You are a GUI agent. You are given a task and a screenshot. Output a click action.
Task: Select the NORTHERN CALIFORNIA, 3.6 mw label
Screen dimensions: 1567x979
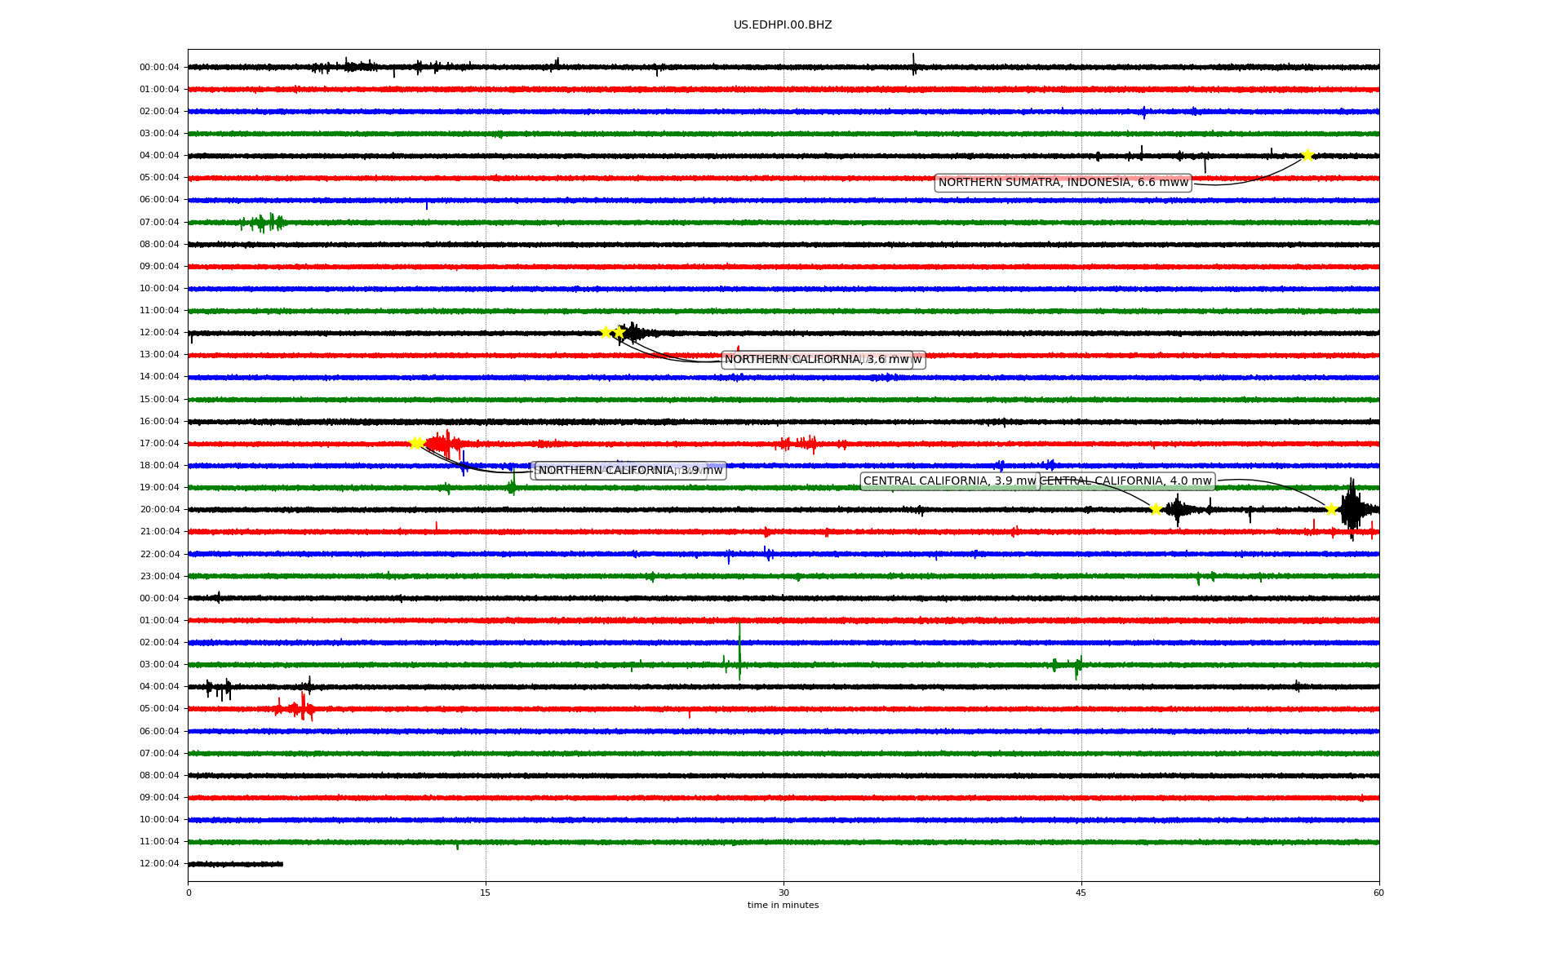(x=816, y=360)
